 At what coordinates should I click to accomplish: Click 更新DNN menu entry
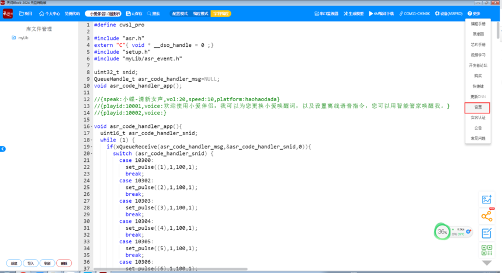478,97
